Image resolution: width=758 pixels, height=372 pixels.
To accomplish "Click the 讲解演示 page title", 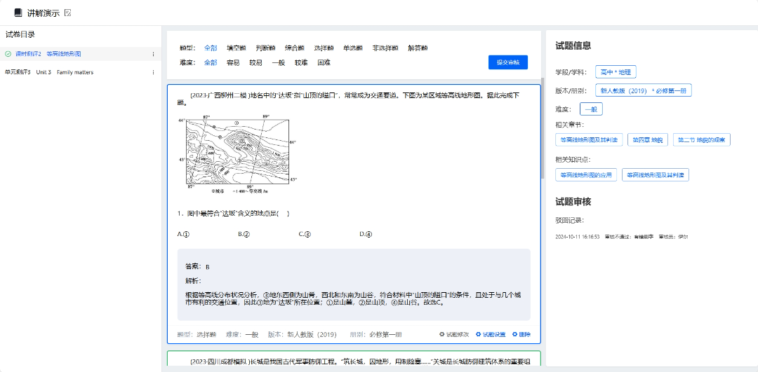I will 43,13.
